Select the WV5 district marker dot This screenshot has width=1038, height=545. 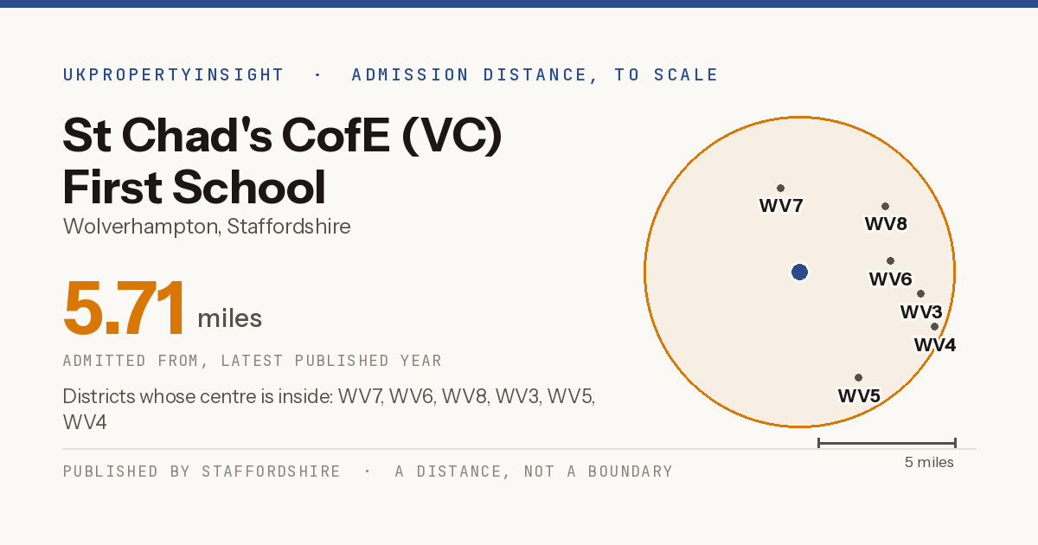858,377
